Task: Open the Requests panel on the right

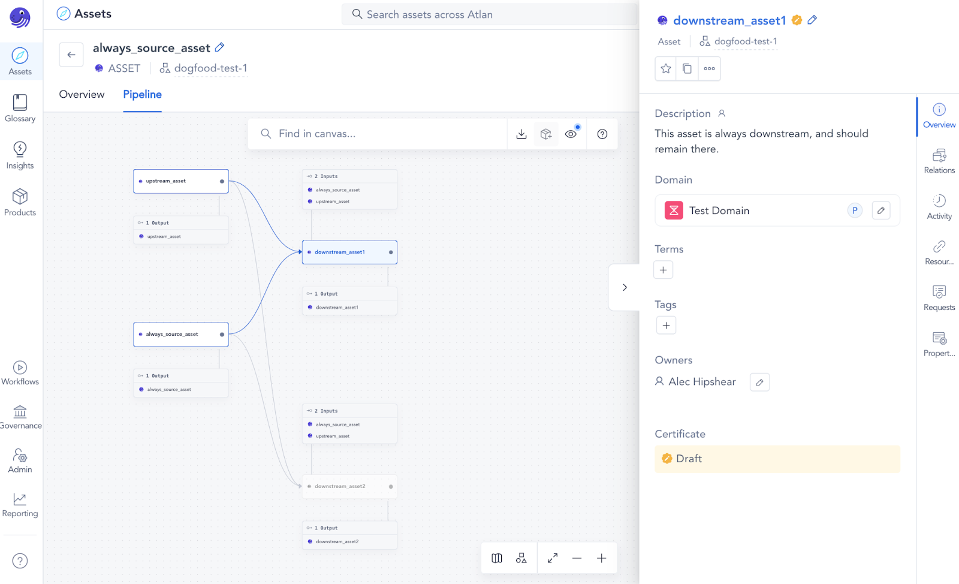Action: click(938, 297)
